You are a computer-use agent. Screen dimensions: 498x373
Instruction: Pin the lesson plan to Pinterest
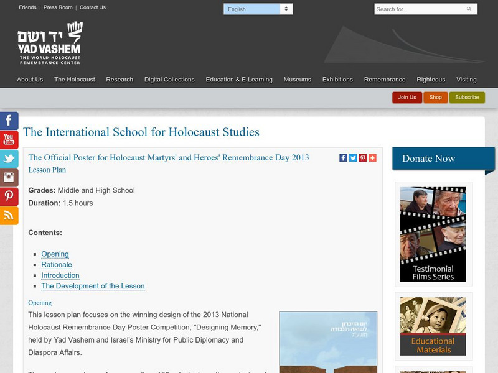[362, 157]
